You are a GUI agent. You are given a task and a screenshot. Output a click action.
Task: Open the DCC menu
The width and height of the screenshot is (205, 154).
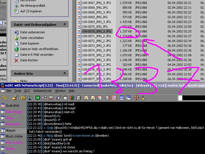click(27, 91)
